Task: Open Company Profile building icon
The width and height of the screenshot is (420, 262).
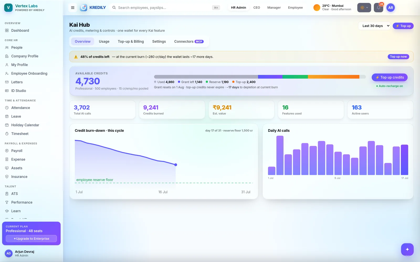Action: click(7, 56)
